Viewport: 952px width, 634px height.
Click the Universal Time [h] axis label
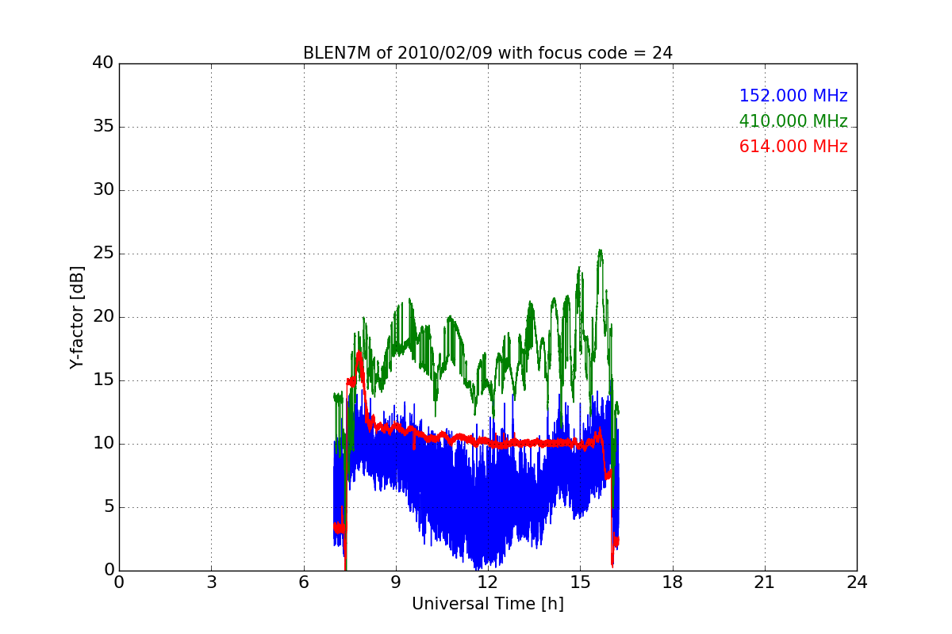point(488,604)
